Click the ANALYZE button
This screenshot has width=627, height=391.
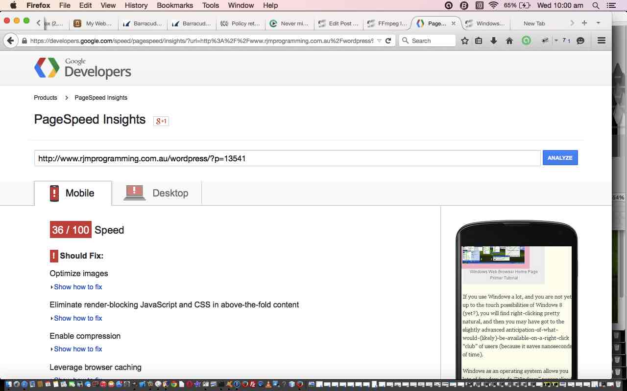pos(560,158)
